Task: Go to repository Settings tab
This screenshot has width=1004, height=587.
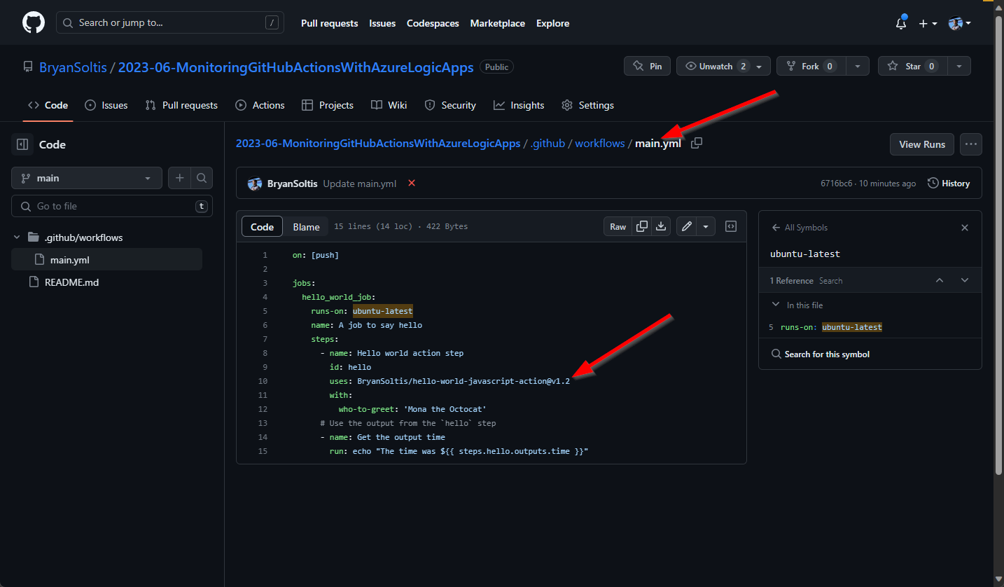Action: click(587, 105)
